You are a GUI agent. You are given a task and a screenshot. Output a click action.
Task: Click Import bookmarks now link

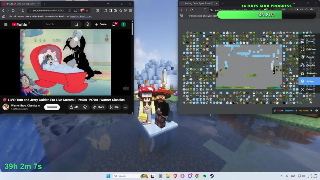point(81,16)
